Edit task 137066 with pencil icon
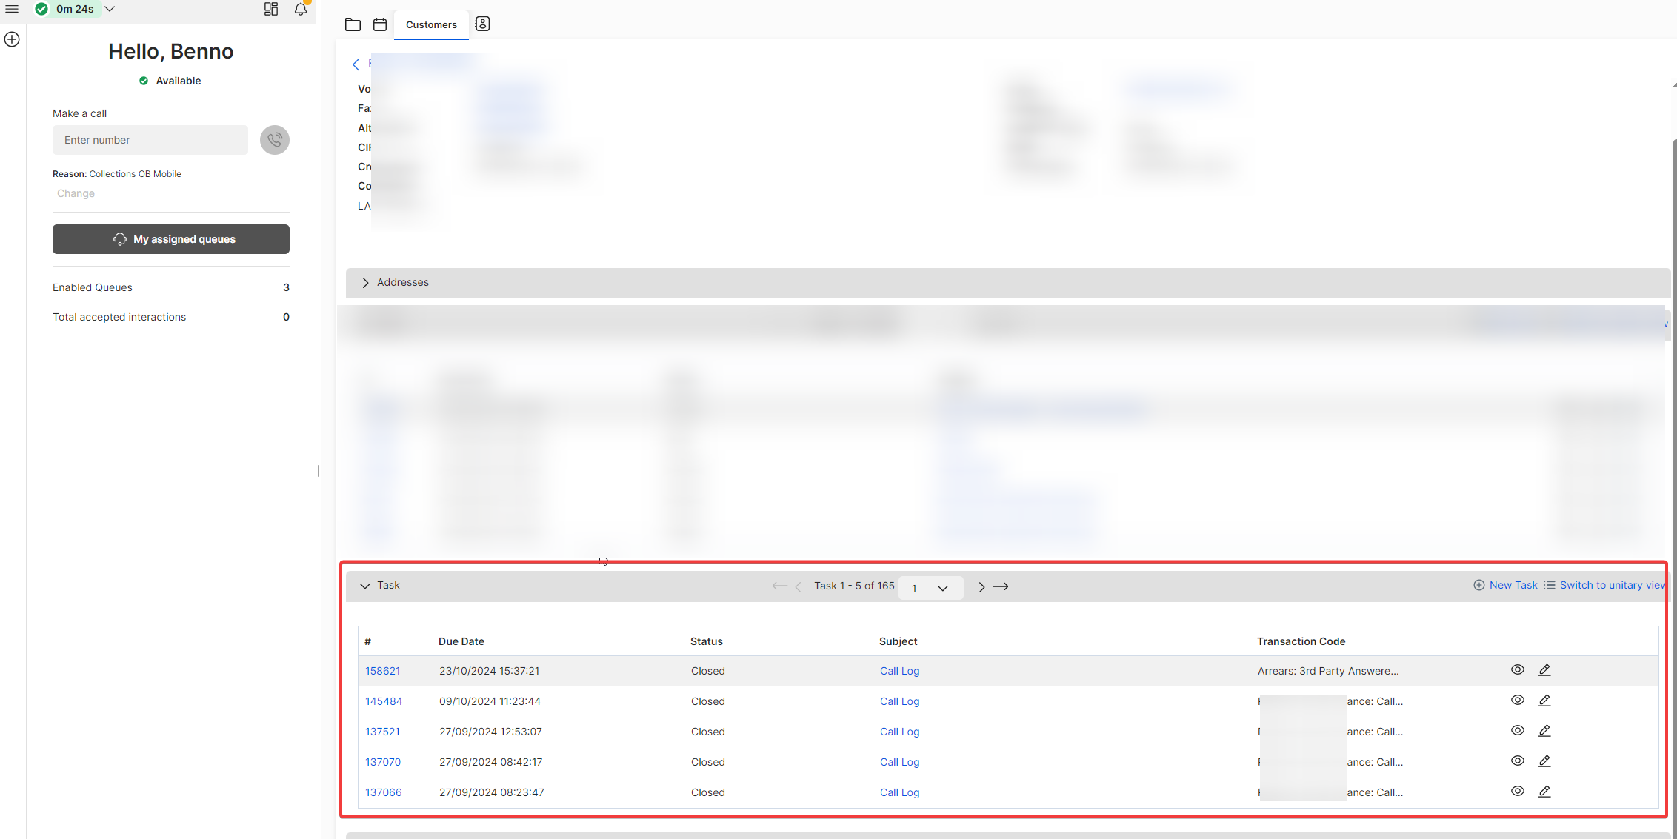 point(1544,791)
